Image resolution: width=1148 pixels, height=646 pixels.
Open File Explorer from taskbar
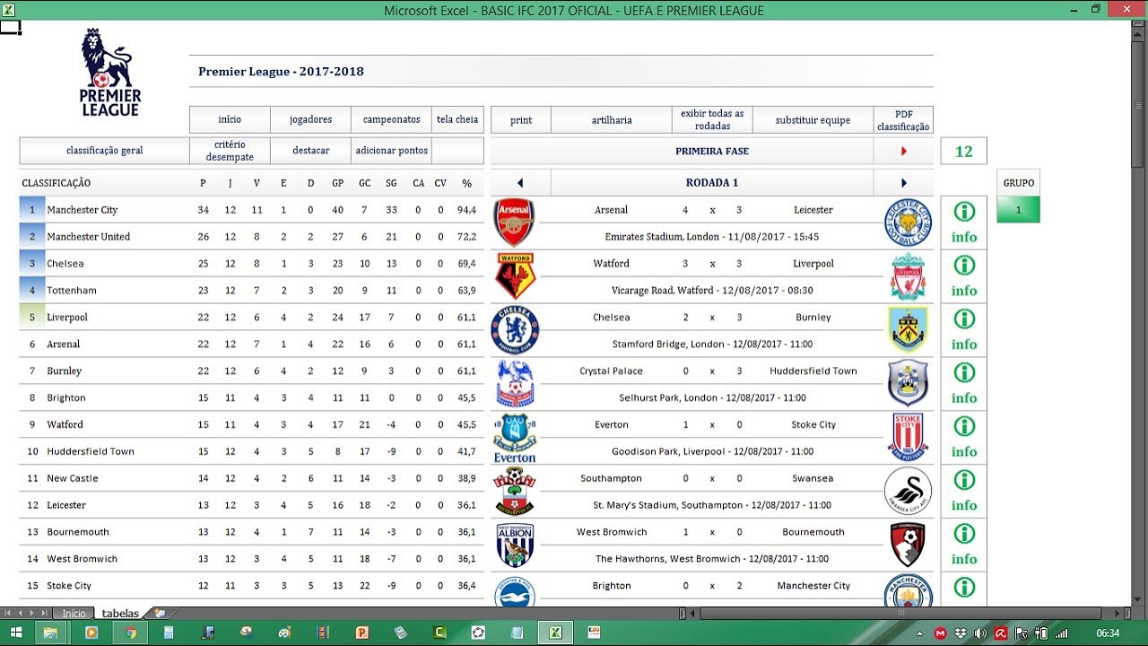click(51, 633)
